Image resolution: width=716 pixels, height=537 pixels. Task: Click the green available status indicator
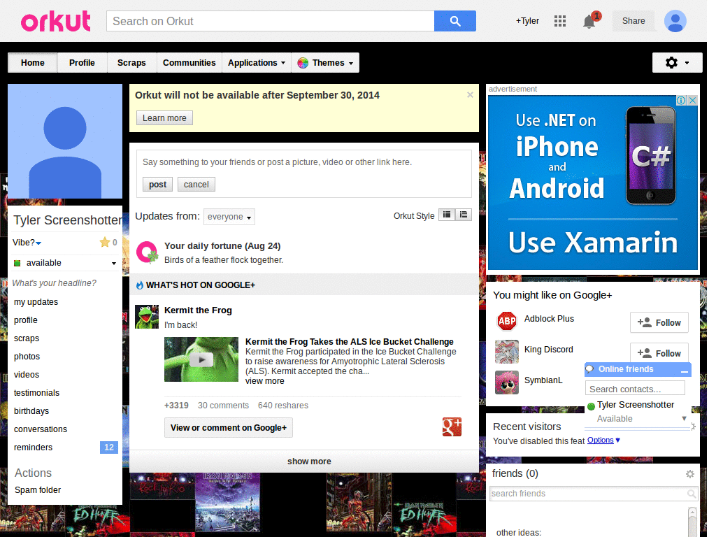coord(17,263)
